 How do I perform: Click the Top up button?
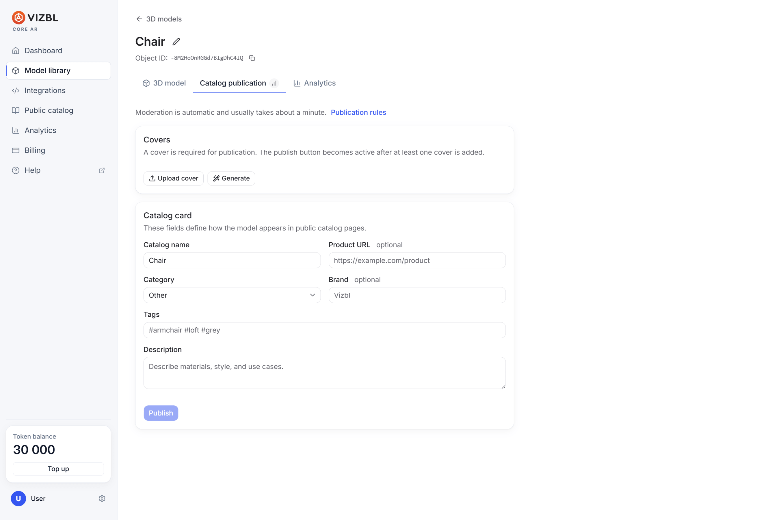pyautogui.click(x=58, y=469)
